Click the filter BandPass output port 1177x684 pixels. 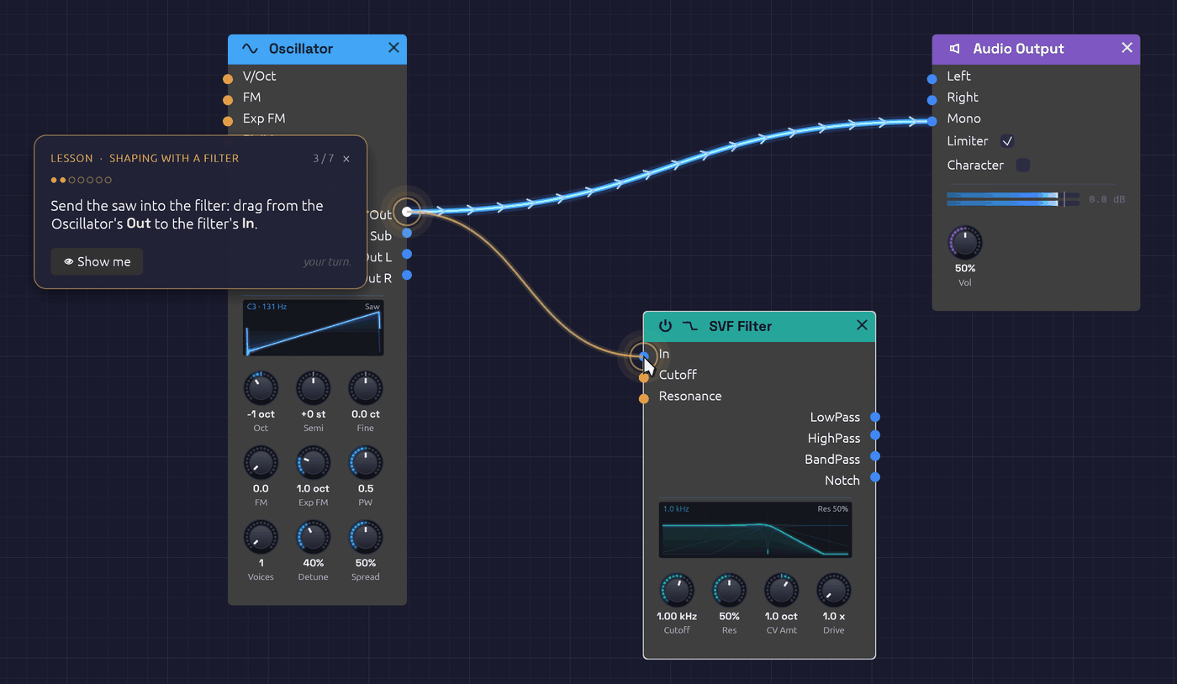[875, 456]
